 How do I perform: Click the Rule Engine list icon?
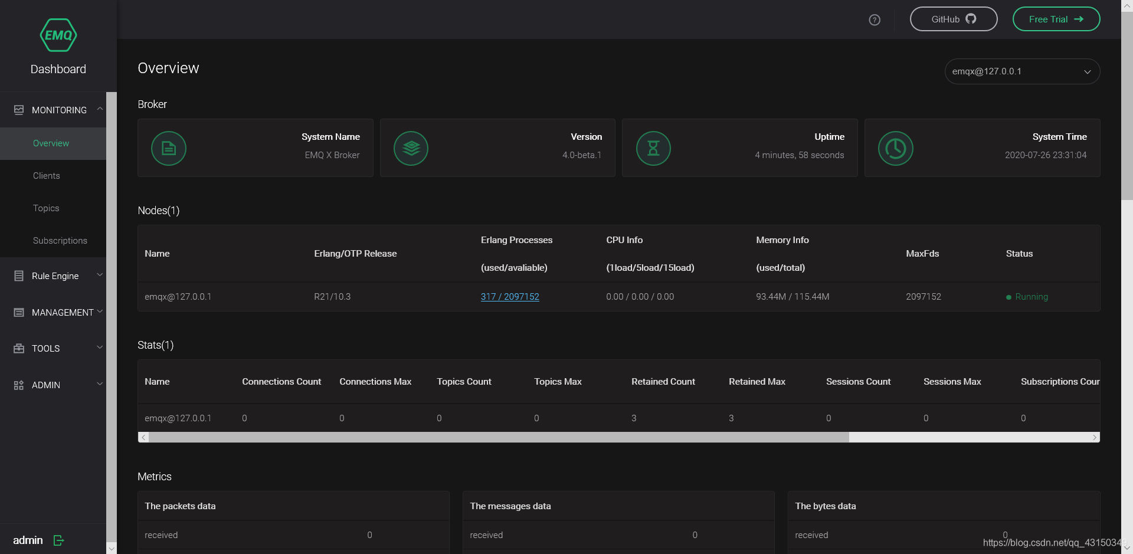[19, 276]
